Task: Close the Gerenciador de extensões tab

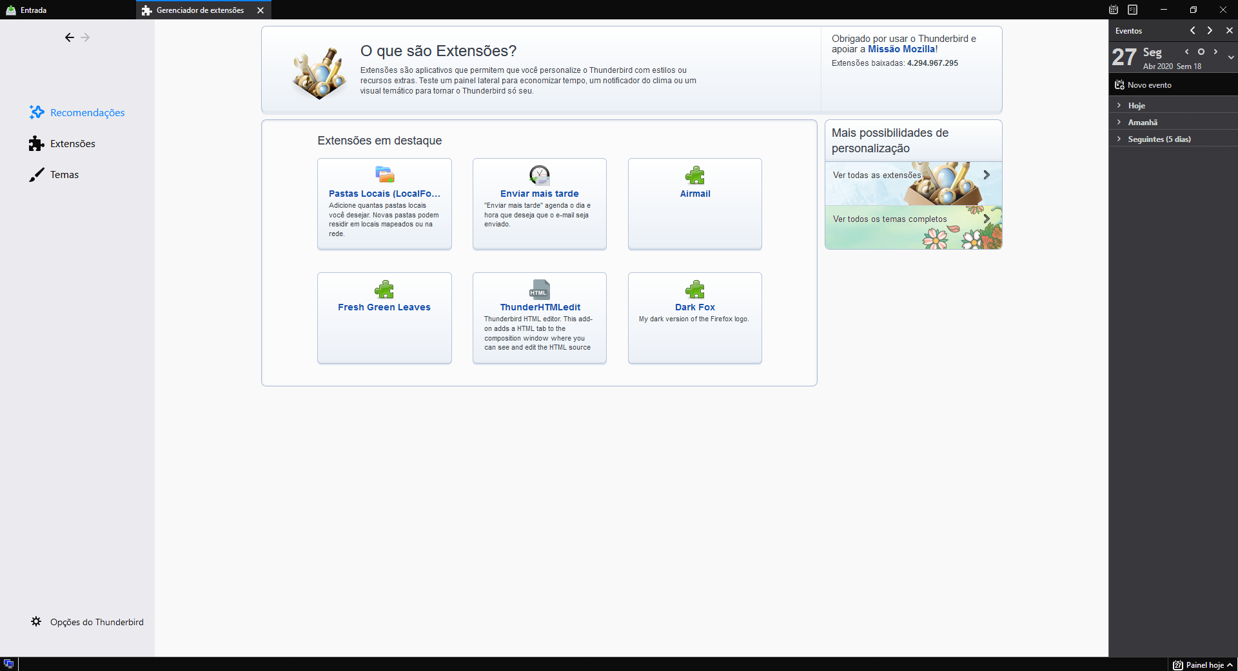Action: point(260,10)
